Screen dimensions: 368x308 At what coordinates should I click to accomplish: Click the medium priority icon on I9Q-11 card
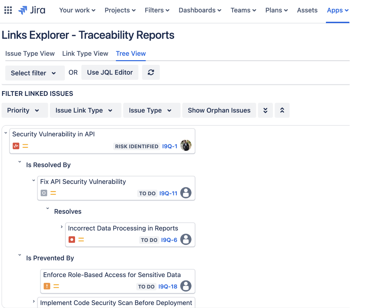pos(53,193)
